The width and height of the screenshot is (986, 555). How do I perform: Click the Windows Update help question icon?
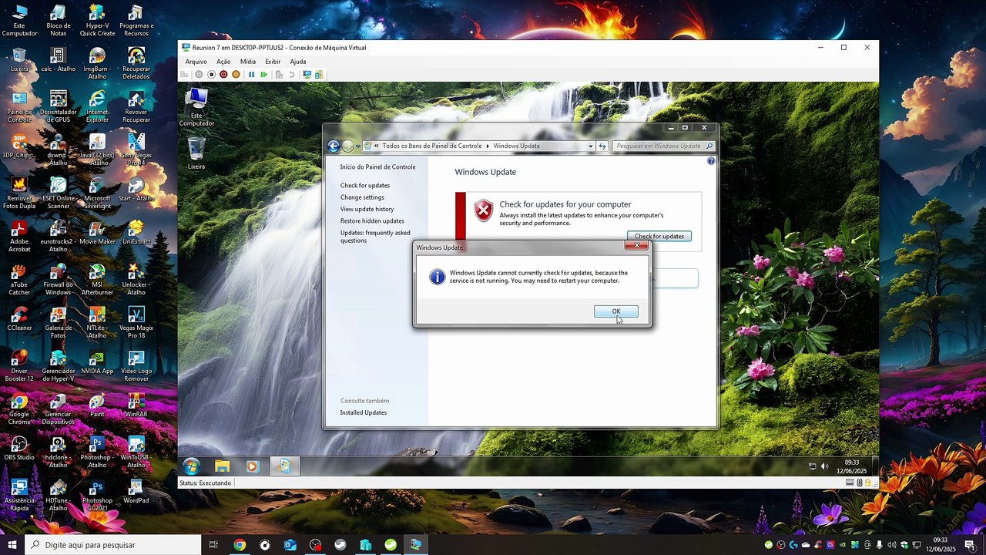coord(711,161)
